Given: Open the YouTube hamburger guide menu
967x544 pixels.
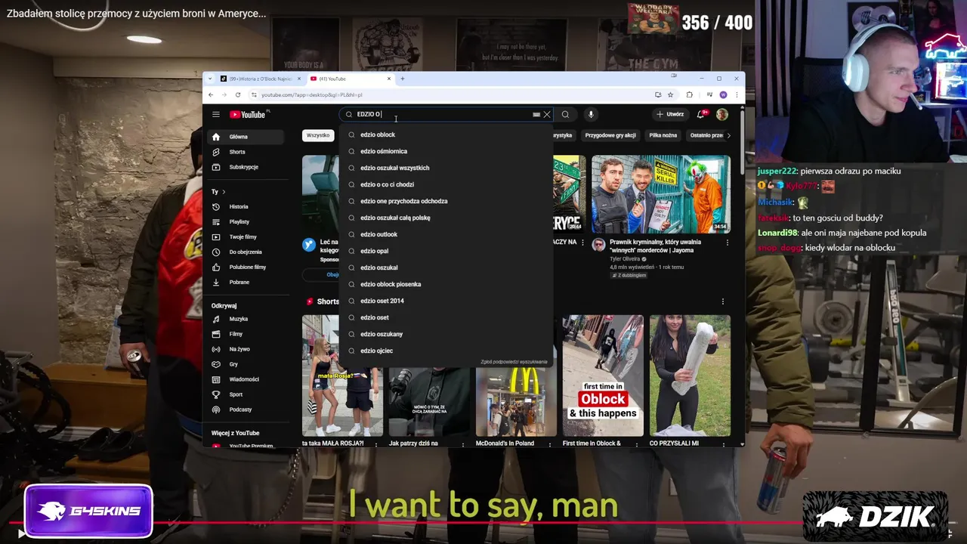Looking at the screenshot, I should point(215,115).
